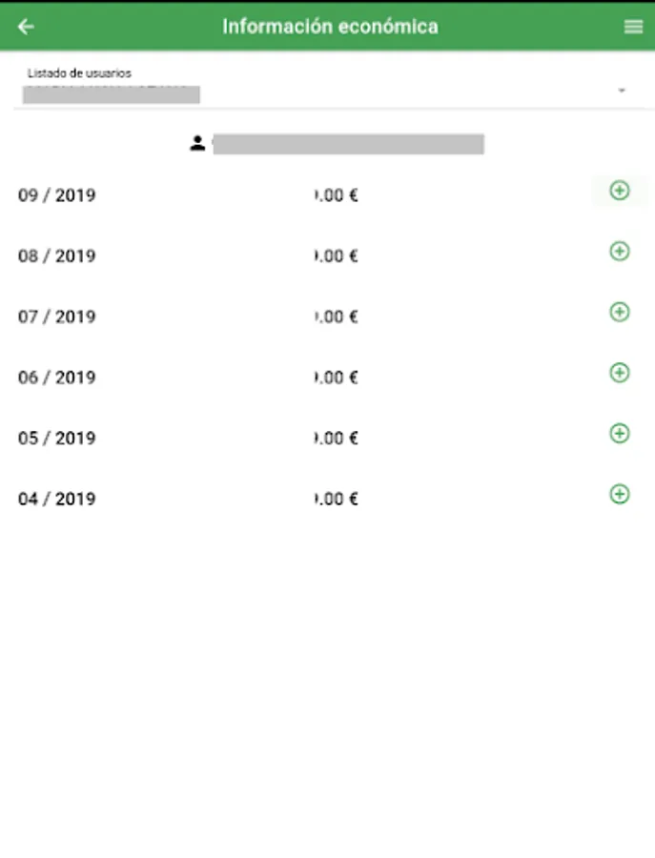Select the 07 / 2019 row
Screen dimensions: 655x858
pos(327,317)
